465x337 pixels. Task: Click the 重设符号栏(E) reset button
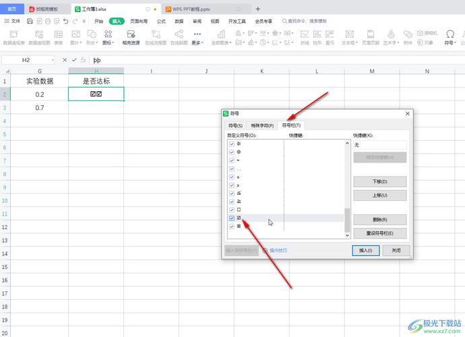pyautogui.click(x=380, y=233)
